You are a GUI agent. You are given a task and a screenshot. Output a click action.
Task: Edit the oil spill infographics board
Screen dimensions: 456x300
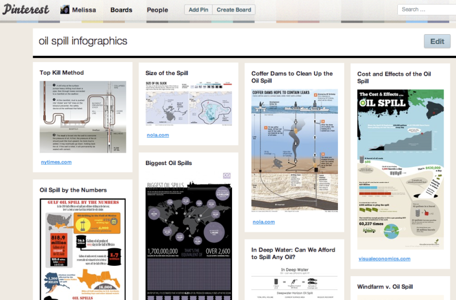pos(437,41)
